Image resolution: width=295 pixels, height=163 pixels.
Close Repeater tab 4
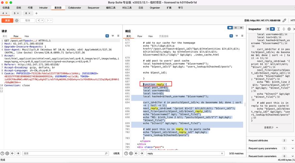pyautogui.click(x=7, y=13)
